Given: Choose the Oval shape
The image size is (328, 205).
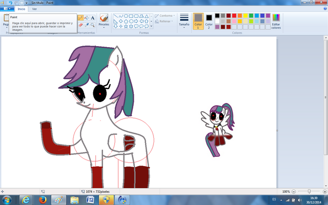Looking at the screenshot, I should tap(126, 16).
